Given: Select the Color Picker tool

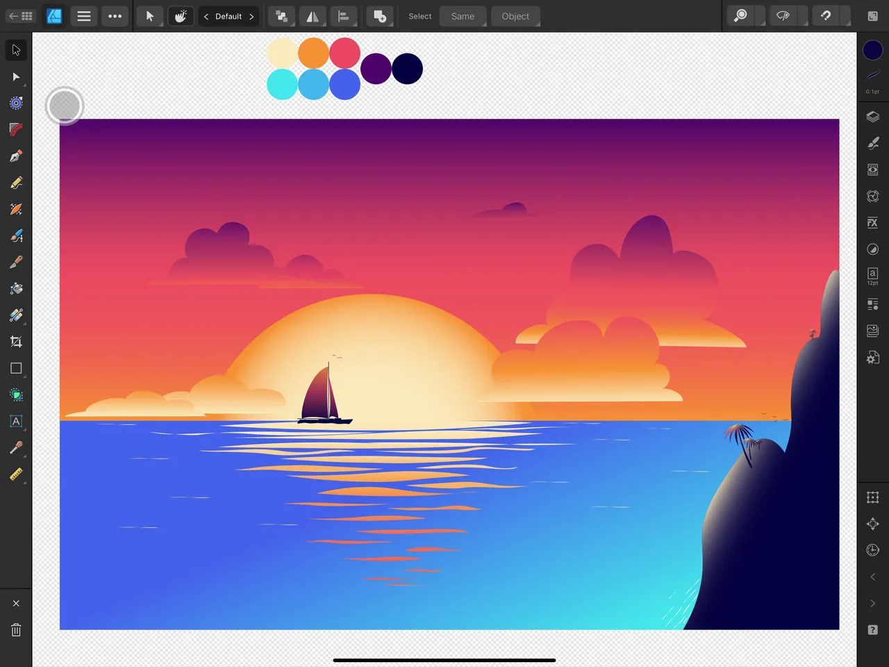Looking at the screenshot, I should click(x=16, y=447).
